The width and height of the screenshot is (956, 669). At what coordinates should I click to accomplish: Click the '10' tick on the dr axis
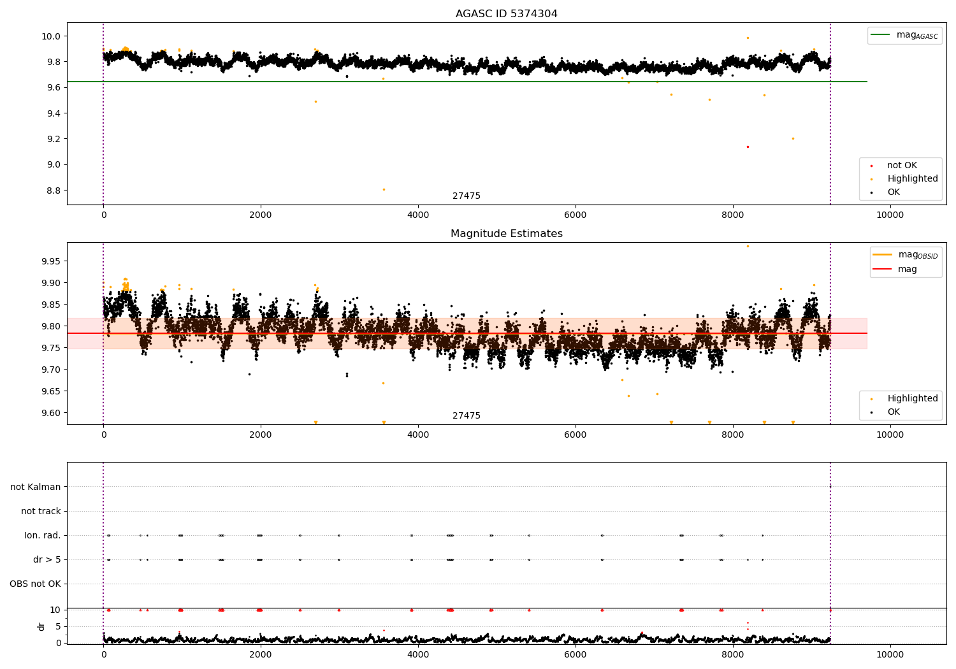[55, 610]
